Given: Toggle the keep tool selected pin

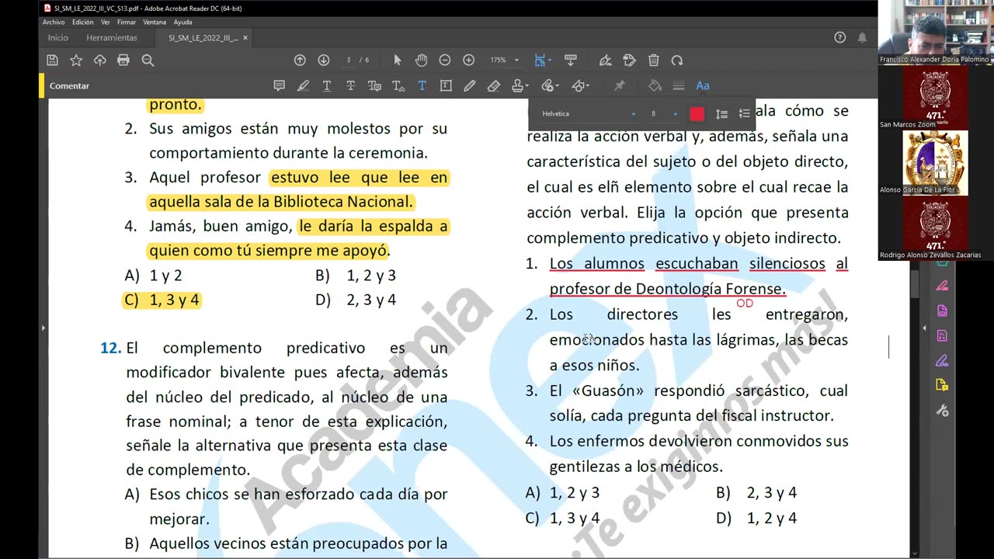Looking at the screenshot, I should pyautogui.click(x=619, y=86).
